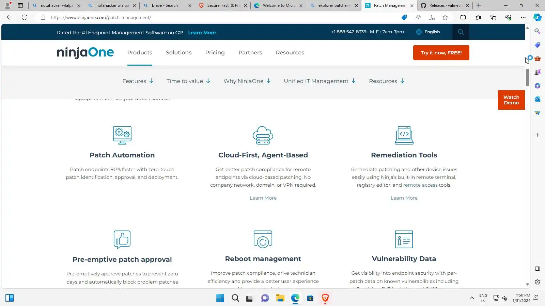This screenshot has width=545, height=306.
Task: Open the Edge profile avatar
Action: [7, 5]
